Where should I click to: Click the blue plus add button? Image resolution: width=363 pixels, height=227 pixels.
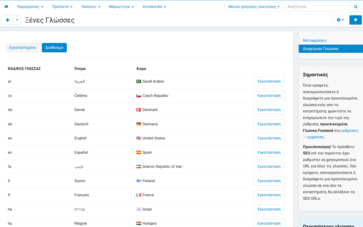point(355,20)
